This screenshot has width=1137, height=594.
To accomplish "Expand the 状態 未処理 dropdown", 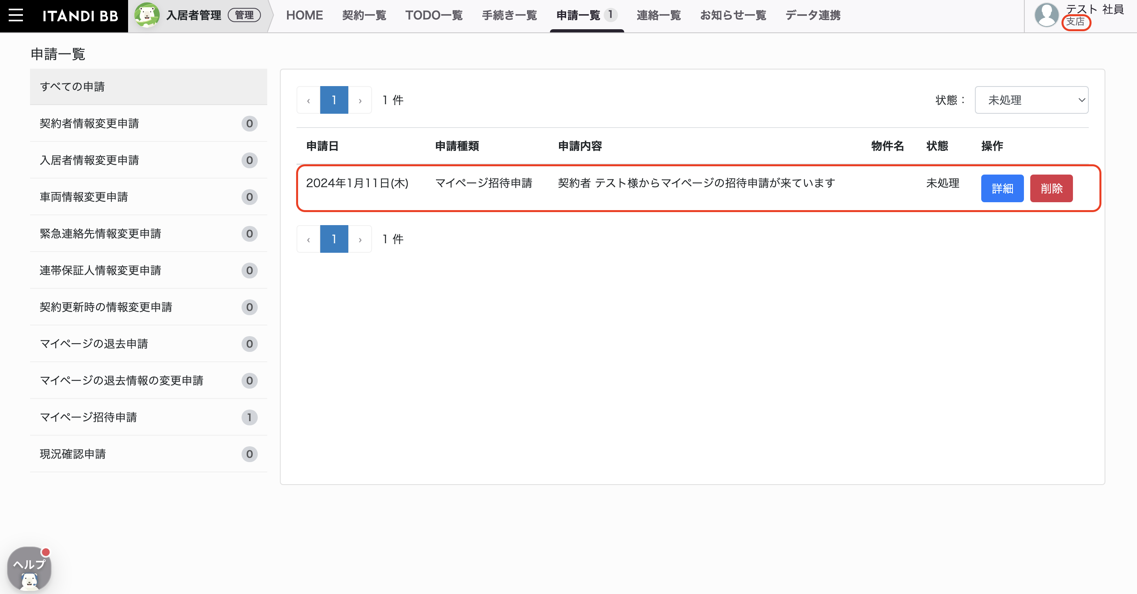I will [x=1031, y=100].
